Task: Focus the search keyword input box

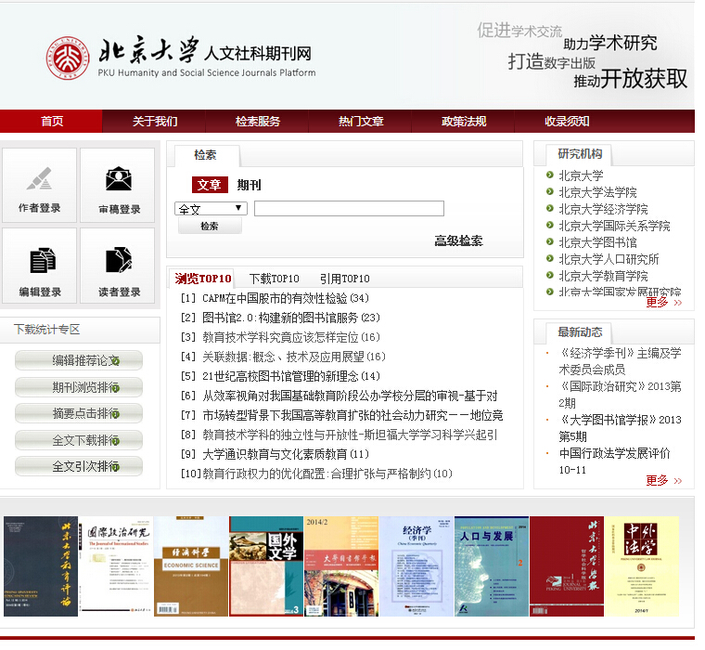Action: point(349,208)
